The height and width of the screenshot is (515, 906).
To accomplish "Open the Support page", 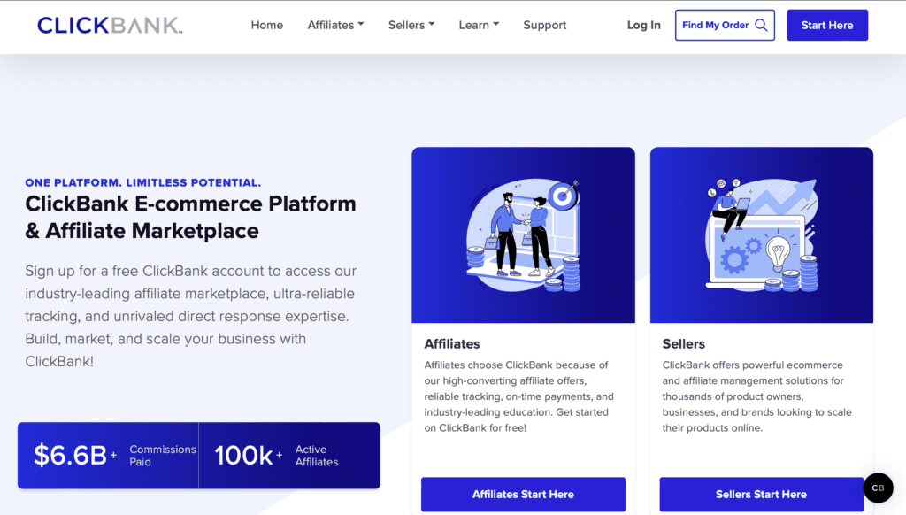I will 545,26.
